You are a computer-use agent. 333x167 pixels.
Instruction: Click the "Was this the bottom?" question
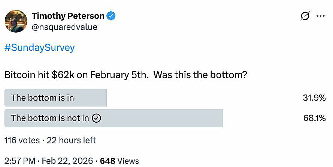[200, 75]
